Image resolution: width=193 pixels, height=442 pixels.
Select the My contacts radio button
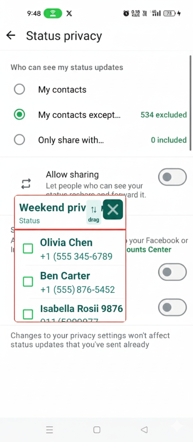[x=19, y=89]
